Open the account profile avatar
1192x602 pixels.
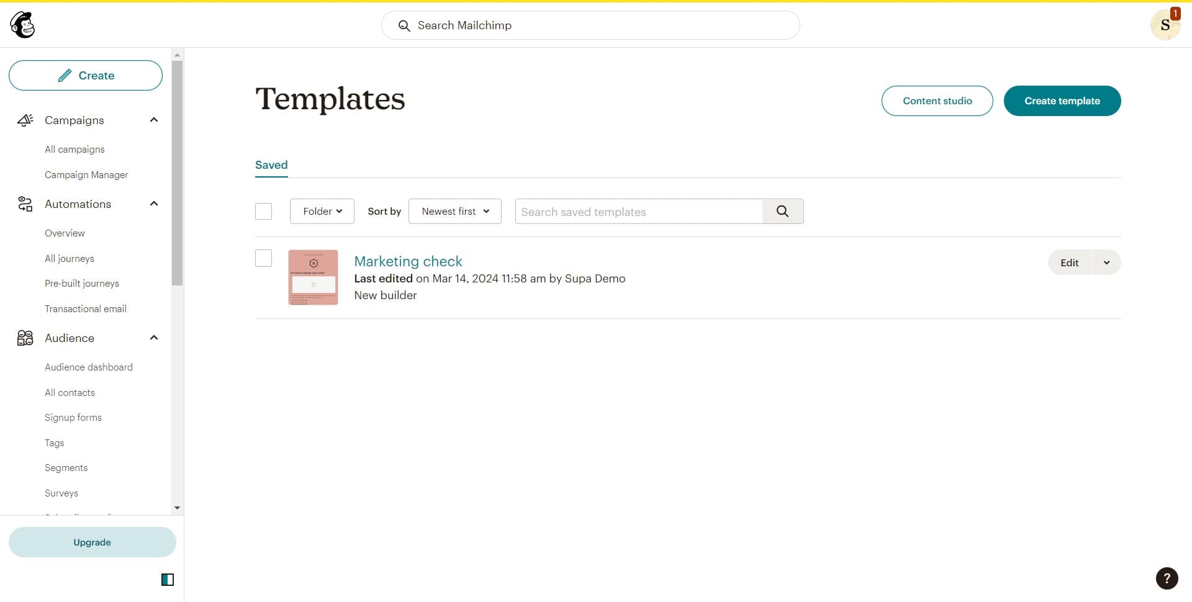pyautogui.click(x=1165, y=25)
